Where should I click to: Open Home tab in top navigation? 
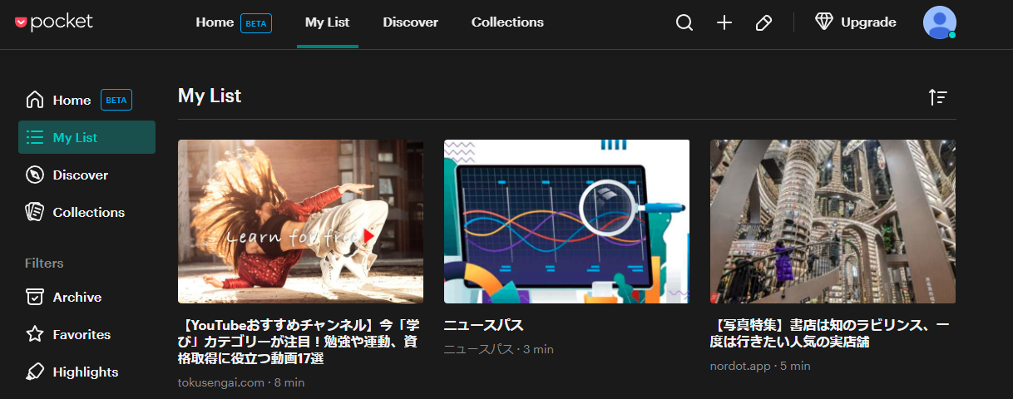(215, 22)
